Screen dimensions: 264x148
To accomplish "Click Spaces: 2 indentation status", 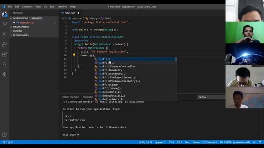I will (x=160, y=142).
